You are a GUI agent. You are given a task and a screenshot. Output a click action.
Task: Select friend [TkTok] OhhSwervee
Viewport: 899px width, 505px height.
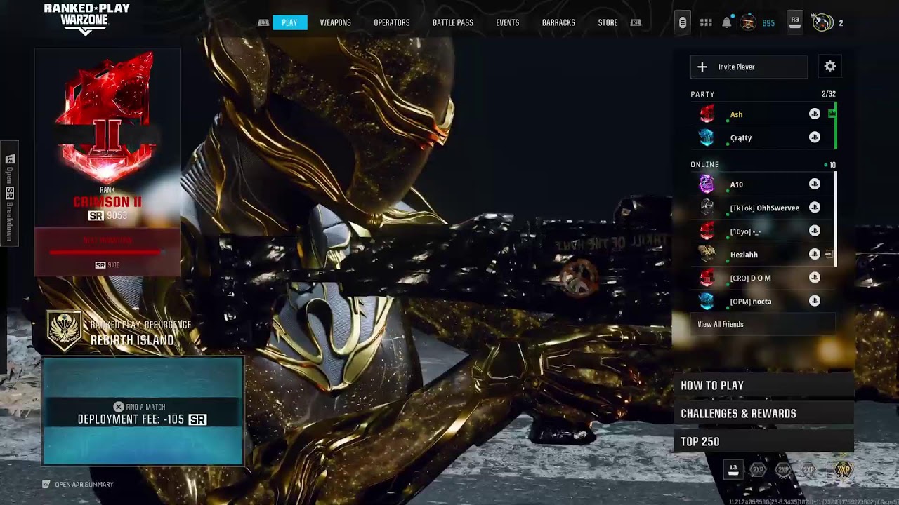763,208
